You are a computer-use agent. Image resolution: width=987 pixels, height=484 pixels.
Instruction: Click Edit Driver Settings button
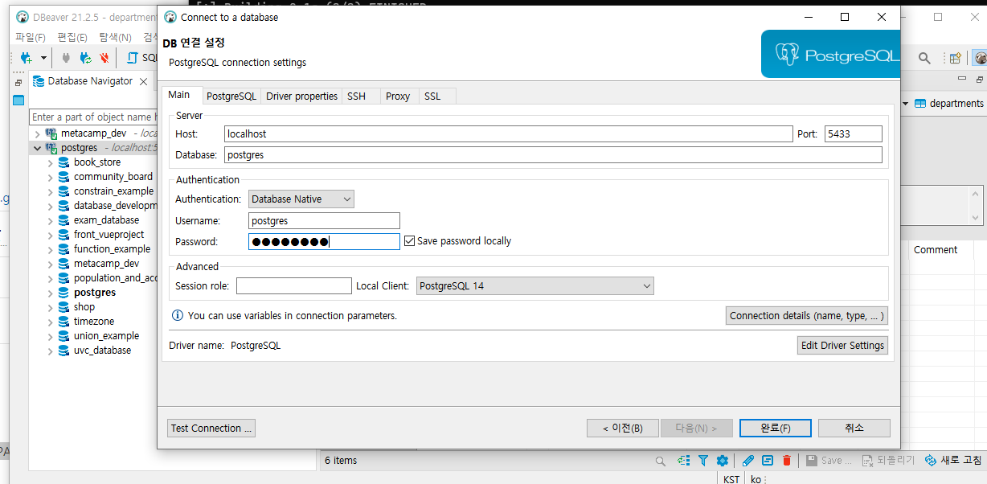click(x=843, y=346)
